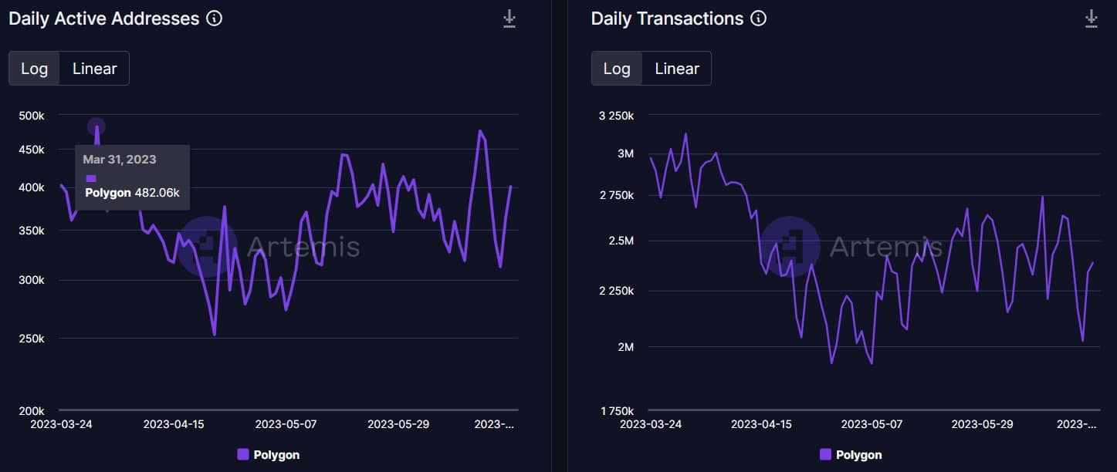1117x472 pixels.
Task: Switch Daily Transactions chart to Linear
Action: (677, 69)
